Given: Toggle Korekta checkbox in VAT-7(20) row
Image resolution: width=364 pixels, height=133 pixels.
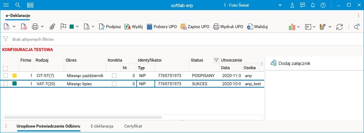Looking at the screenshot, I should tap(114, 84).
